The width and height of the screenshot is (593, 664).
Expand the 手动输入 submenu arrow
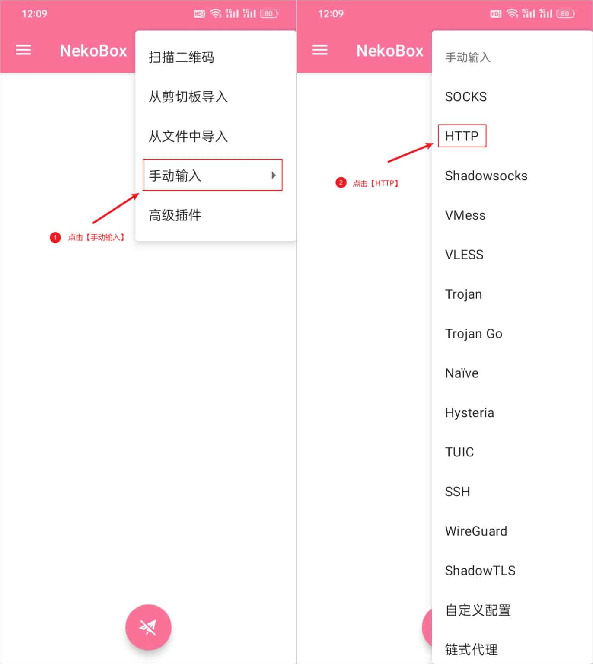pos(273,175)
